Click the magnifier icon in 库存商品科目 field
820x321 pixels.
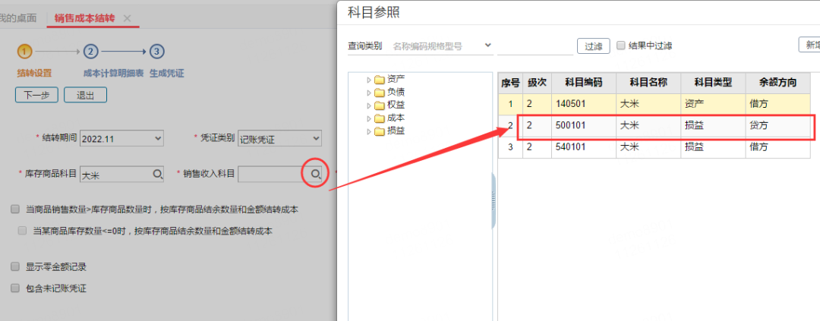tap(158, 175)
